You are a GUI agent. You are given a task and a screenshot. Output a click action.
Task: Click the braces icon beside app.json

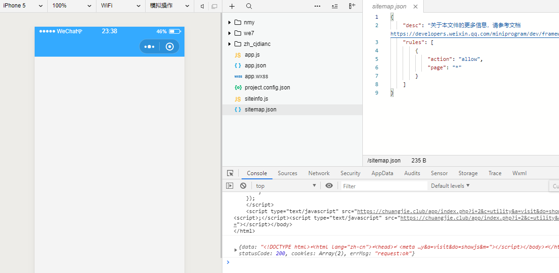tap(238, 66)
